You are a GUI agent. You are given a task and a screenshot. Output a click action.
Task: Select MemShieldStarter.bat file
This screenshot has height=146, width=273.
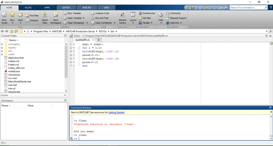[19, 82]
